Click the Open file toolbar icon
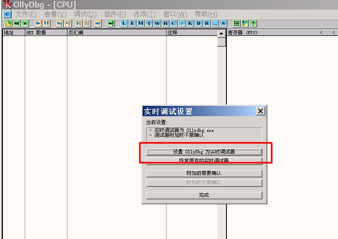The image size is (338, 239). click(8, 24)
